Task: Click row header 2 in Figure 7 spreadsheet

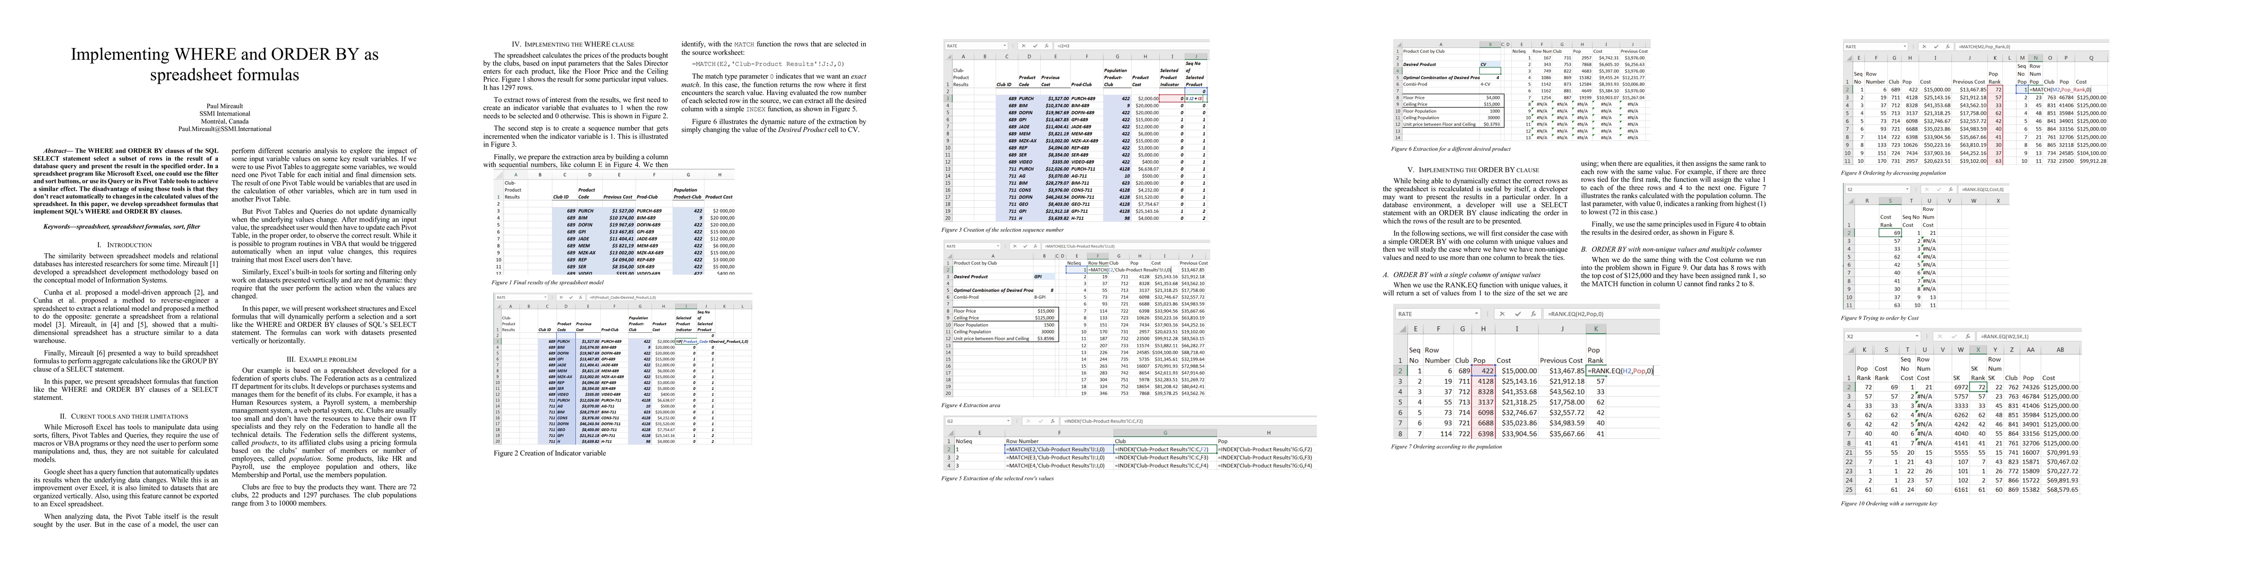Action: pos(1400,371)
